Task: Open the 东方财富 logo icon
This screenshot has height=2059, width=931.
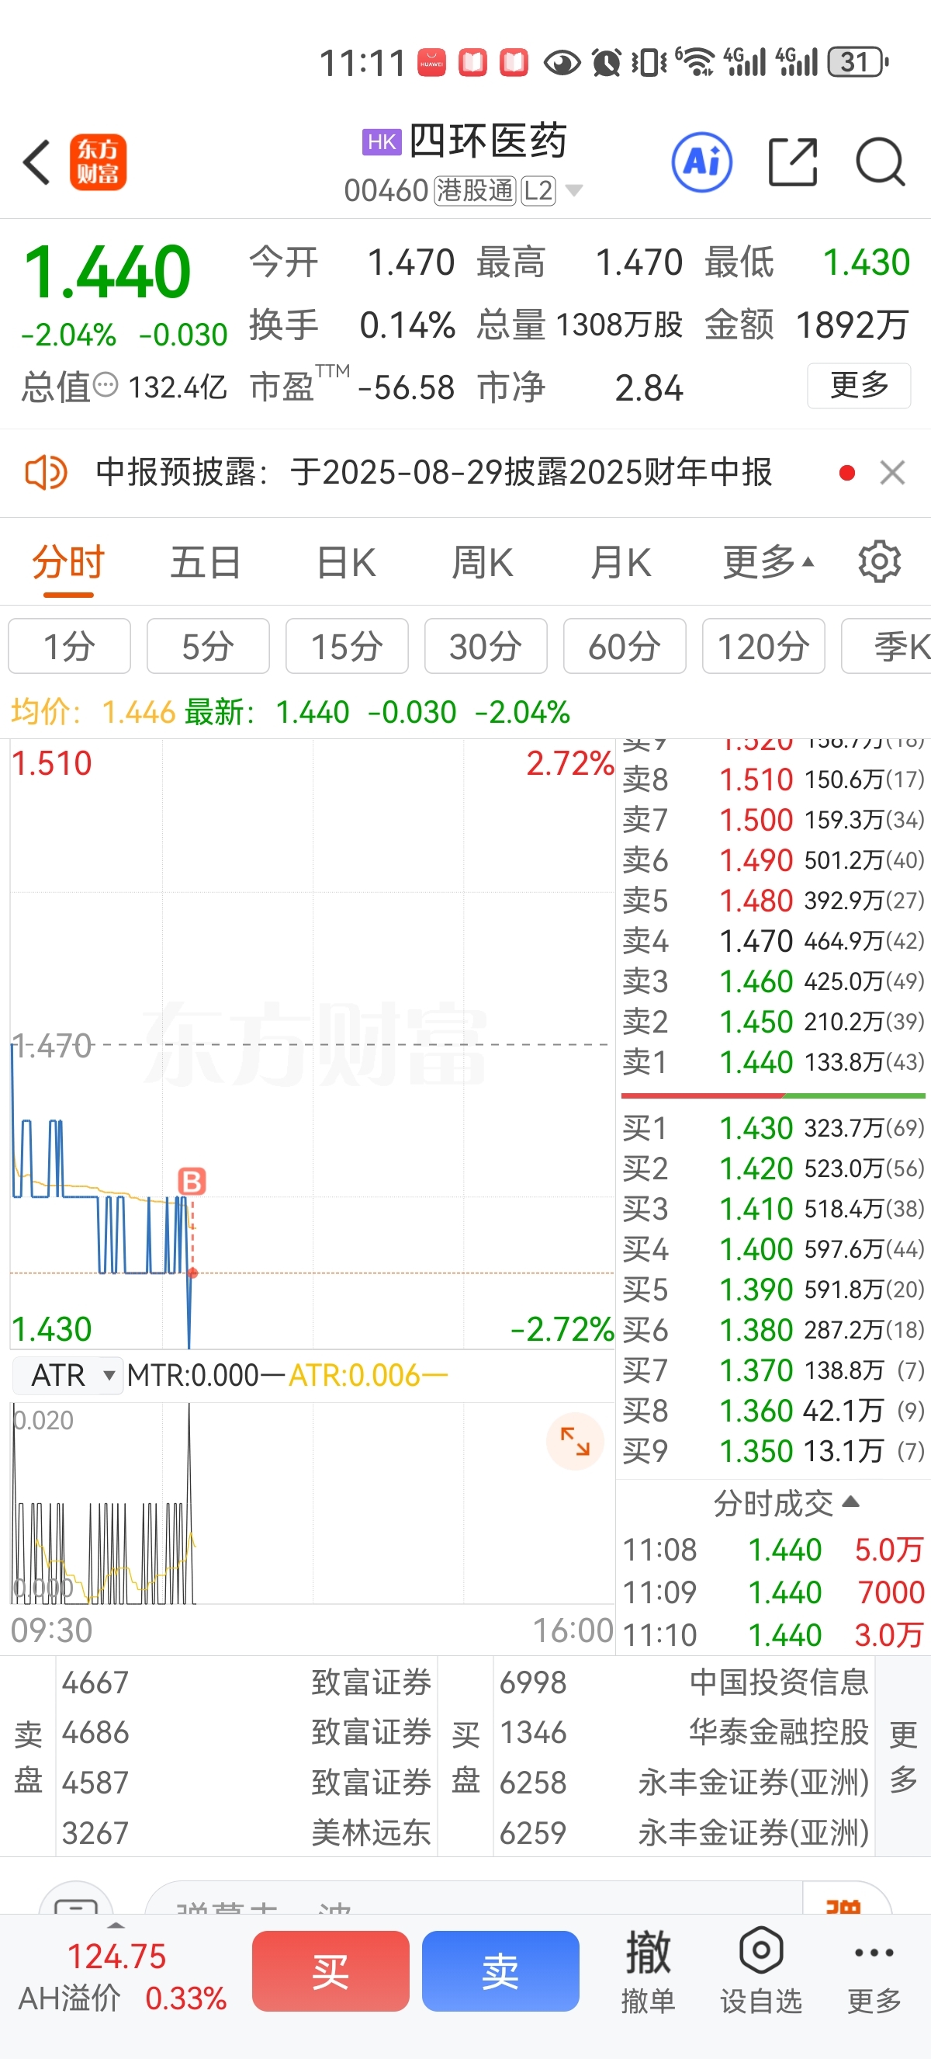Action: pyautogui.click(x=99, y=162)
